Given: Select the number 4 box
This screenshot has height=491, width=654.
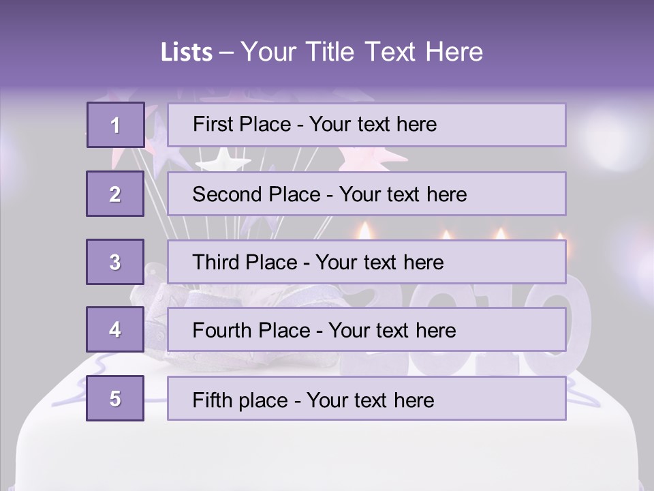Looking at the screenshot, I should tap(115, 329).
